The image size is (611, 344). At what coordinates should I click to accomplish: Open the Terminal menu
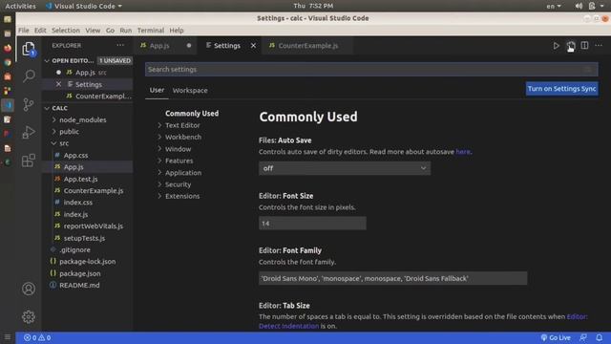pos(151,31)
